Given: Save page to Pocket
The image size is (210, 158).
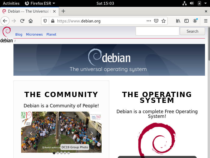Looking at the screenshot, I should (x=156, y=21).
